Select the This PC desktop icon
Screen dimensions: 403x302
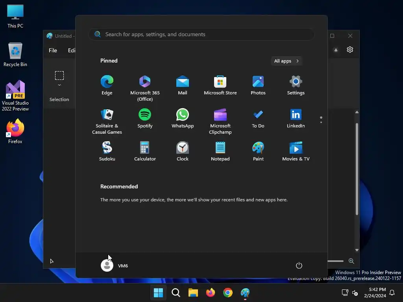tap(15, 16)
